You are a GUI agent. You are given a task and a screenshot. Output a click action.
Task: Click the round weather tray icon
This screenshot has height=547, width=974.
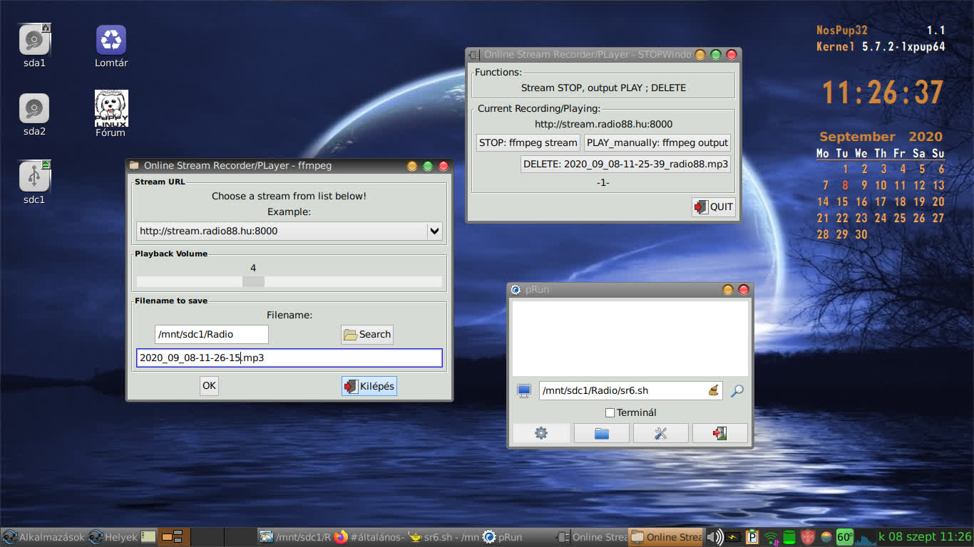pos(826,537)
